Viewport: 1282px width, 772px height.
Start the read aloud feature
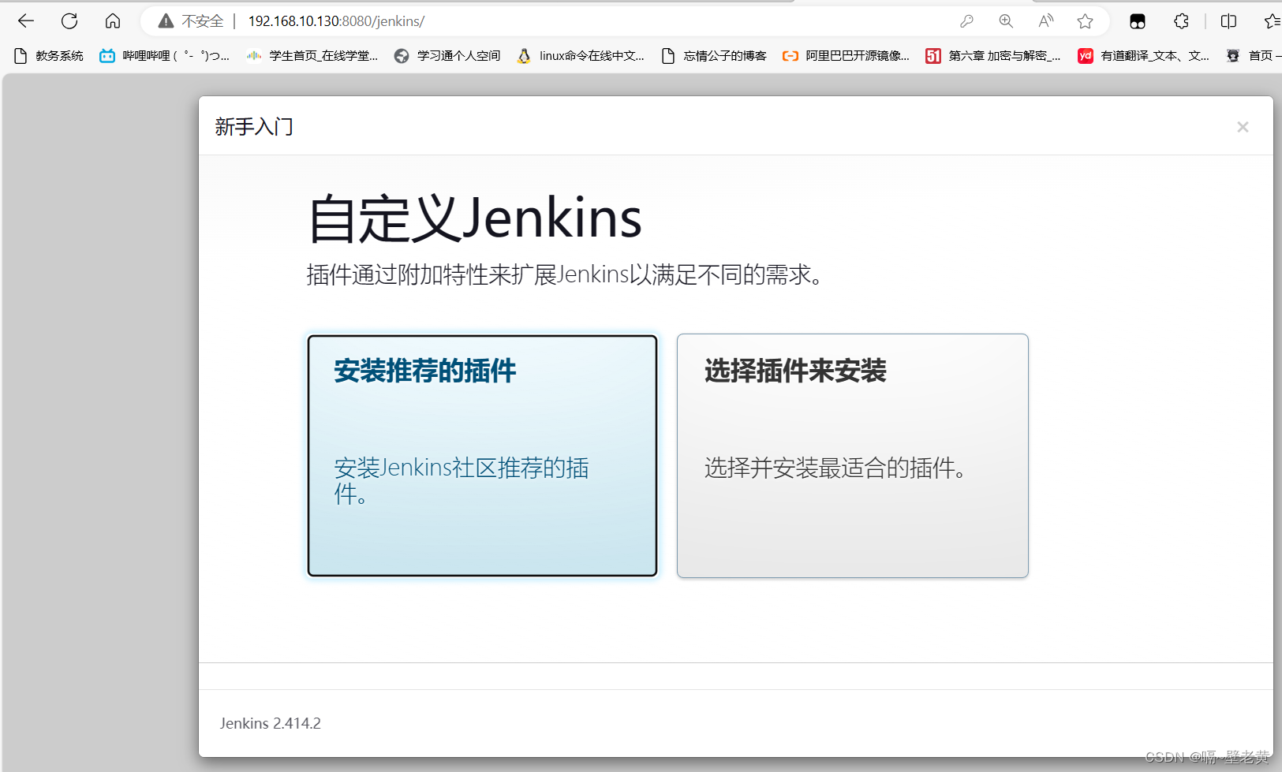click(x=1046, y=21)
